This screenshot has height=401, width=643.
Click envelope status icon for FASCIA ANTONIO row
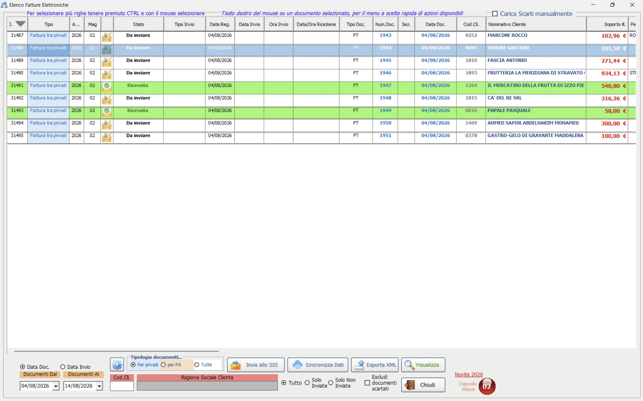point(107,62)
